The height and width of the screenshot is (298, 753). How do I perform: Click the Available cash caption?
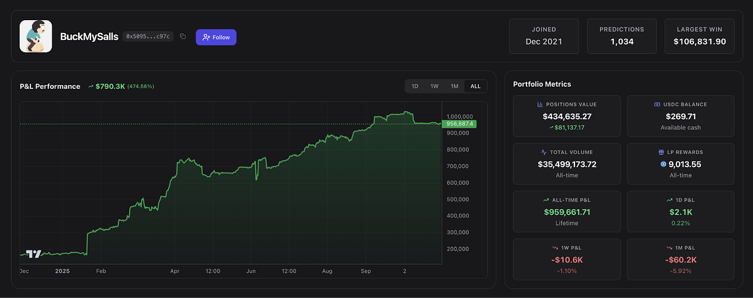click(x=681, y=128)
